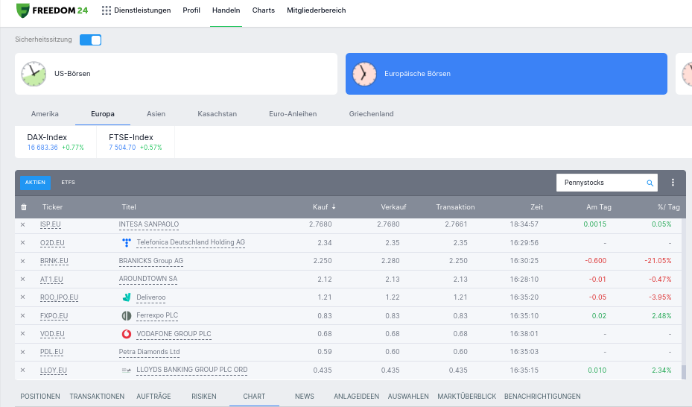Remove VOD.EU row with its X icon
The height and width of the screenshot is (407, 692).
(22, 334)
